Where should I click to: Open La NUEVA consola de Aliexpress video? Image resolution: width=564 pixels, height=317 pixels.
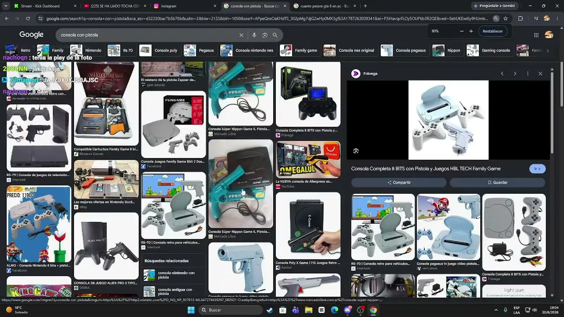[308, 159]
